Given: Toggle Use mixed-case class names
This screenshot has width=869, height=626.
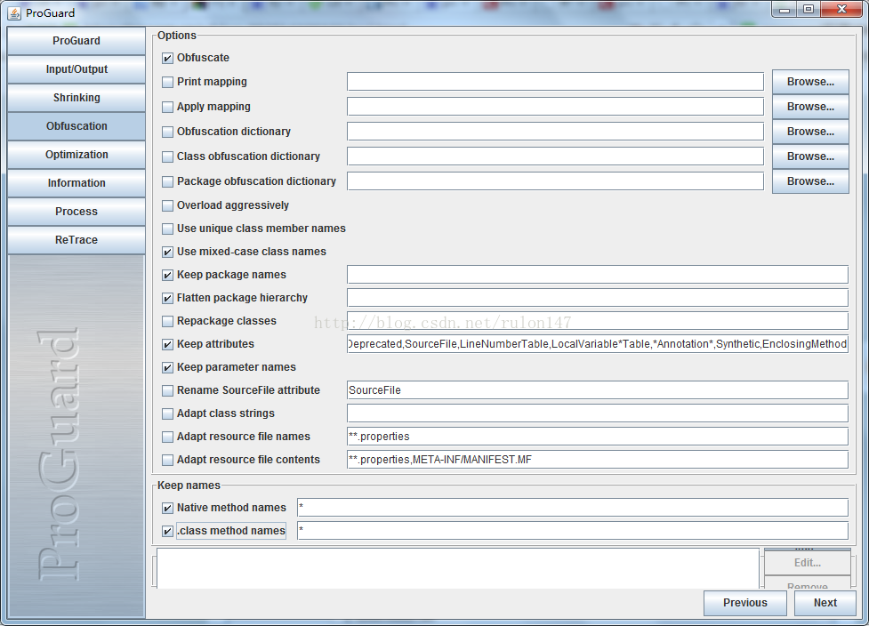Looking at the screenshot, I should (167, 252).
